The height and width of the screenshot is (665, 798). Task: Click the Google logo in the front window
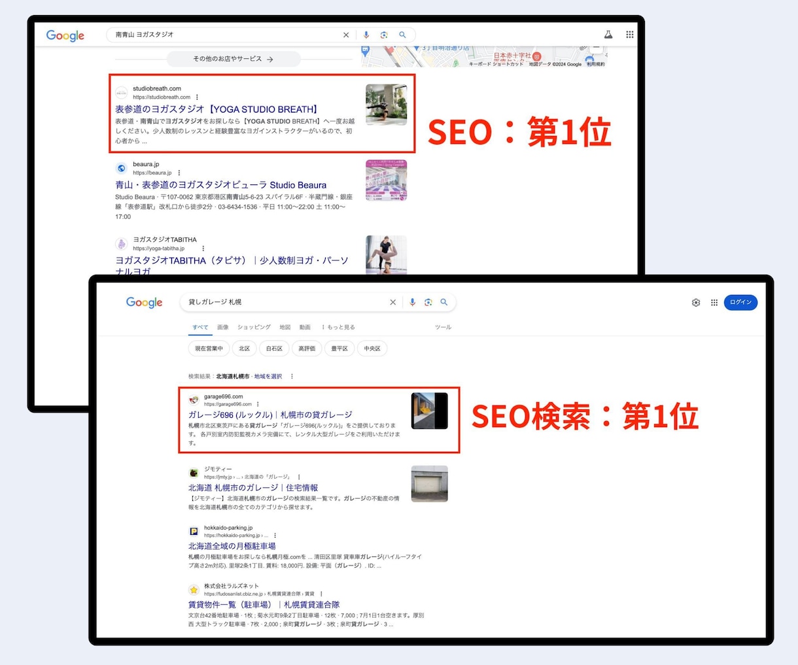[x=144, y=302]
